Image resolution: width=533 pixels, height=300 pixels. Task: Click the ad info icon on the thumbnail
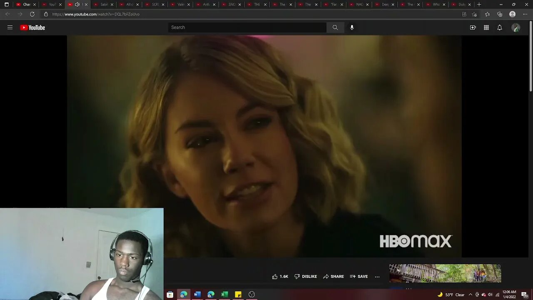pos(498,267)
